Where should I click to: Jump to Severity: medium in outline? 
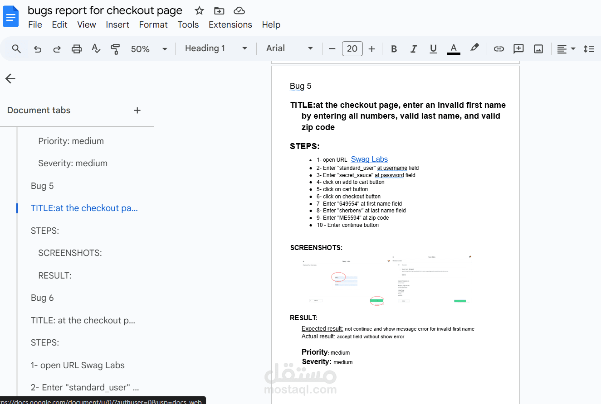73,163
